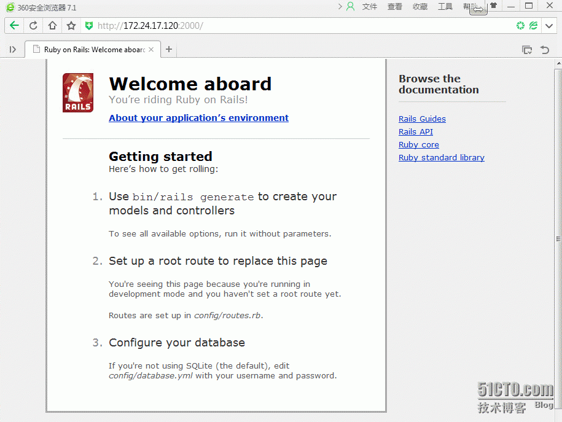Open the Ruby core link

coord(419,145)
